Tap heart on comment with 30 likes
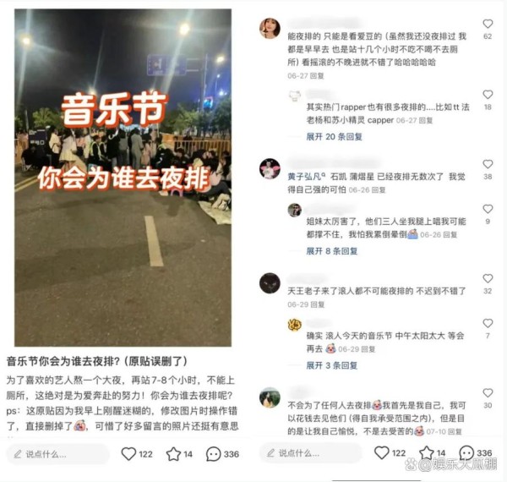 488,392
